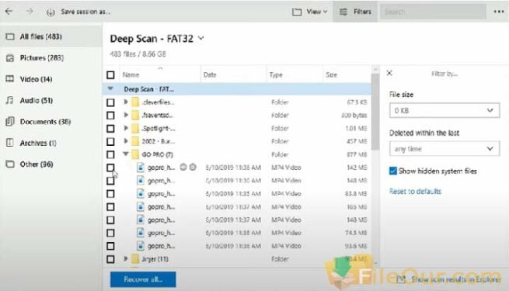Go back with the left arrow
The image size is (509, 291).
9,12
